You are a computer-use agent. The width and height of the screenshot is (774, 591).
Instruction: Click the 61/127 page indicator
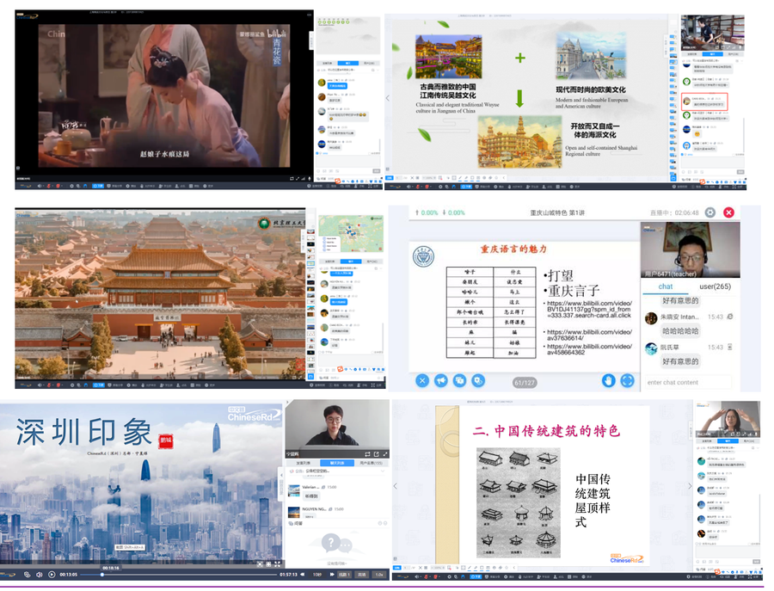(524, 381)
